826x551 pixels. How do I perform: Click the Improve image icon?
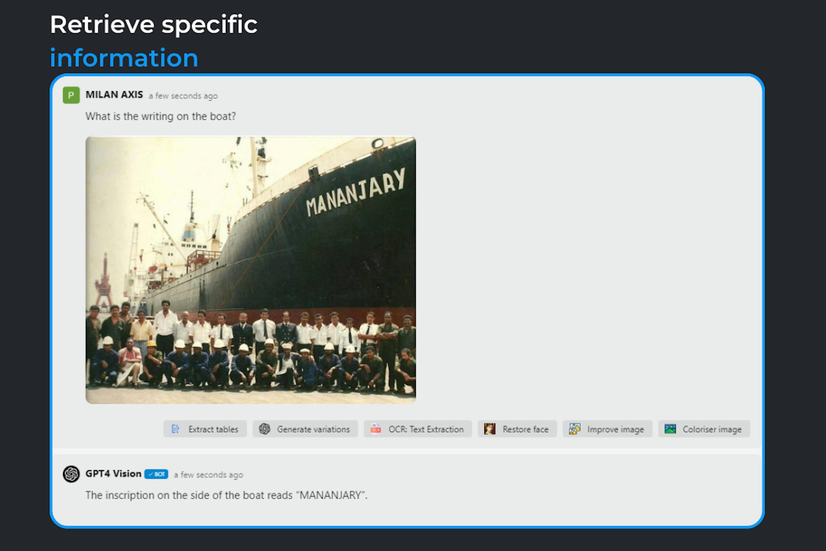click(574, 429)
